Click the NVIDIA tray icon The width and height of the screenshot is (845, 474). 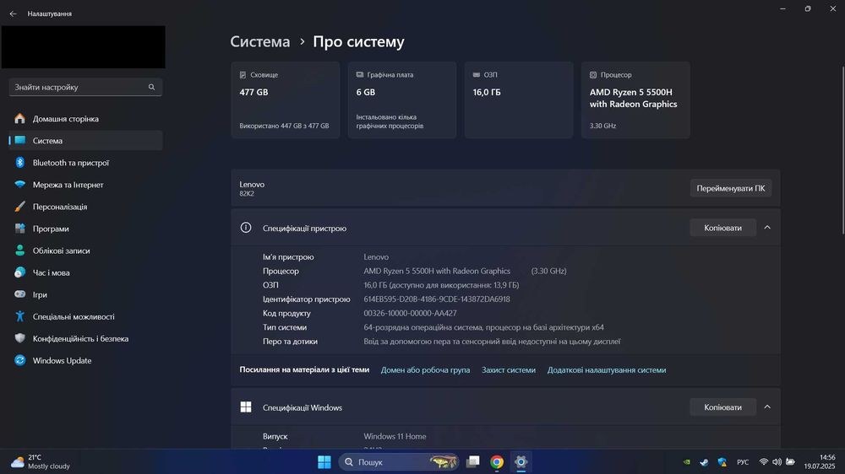pos(686,461)
